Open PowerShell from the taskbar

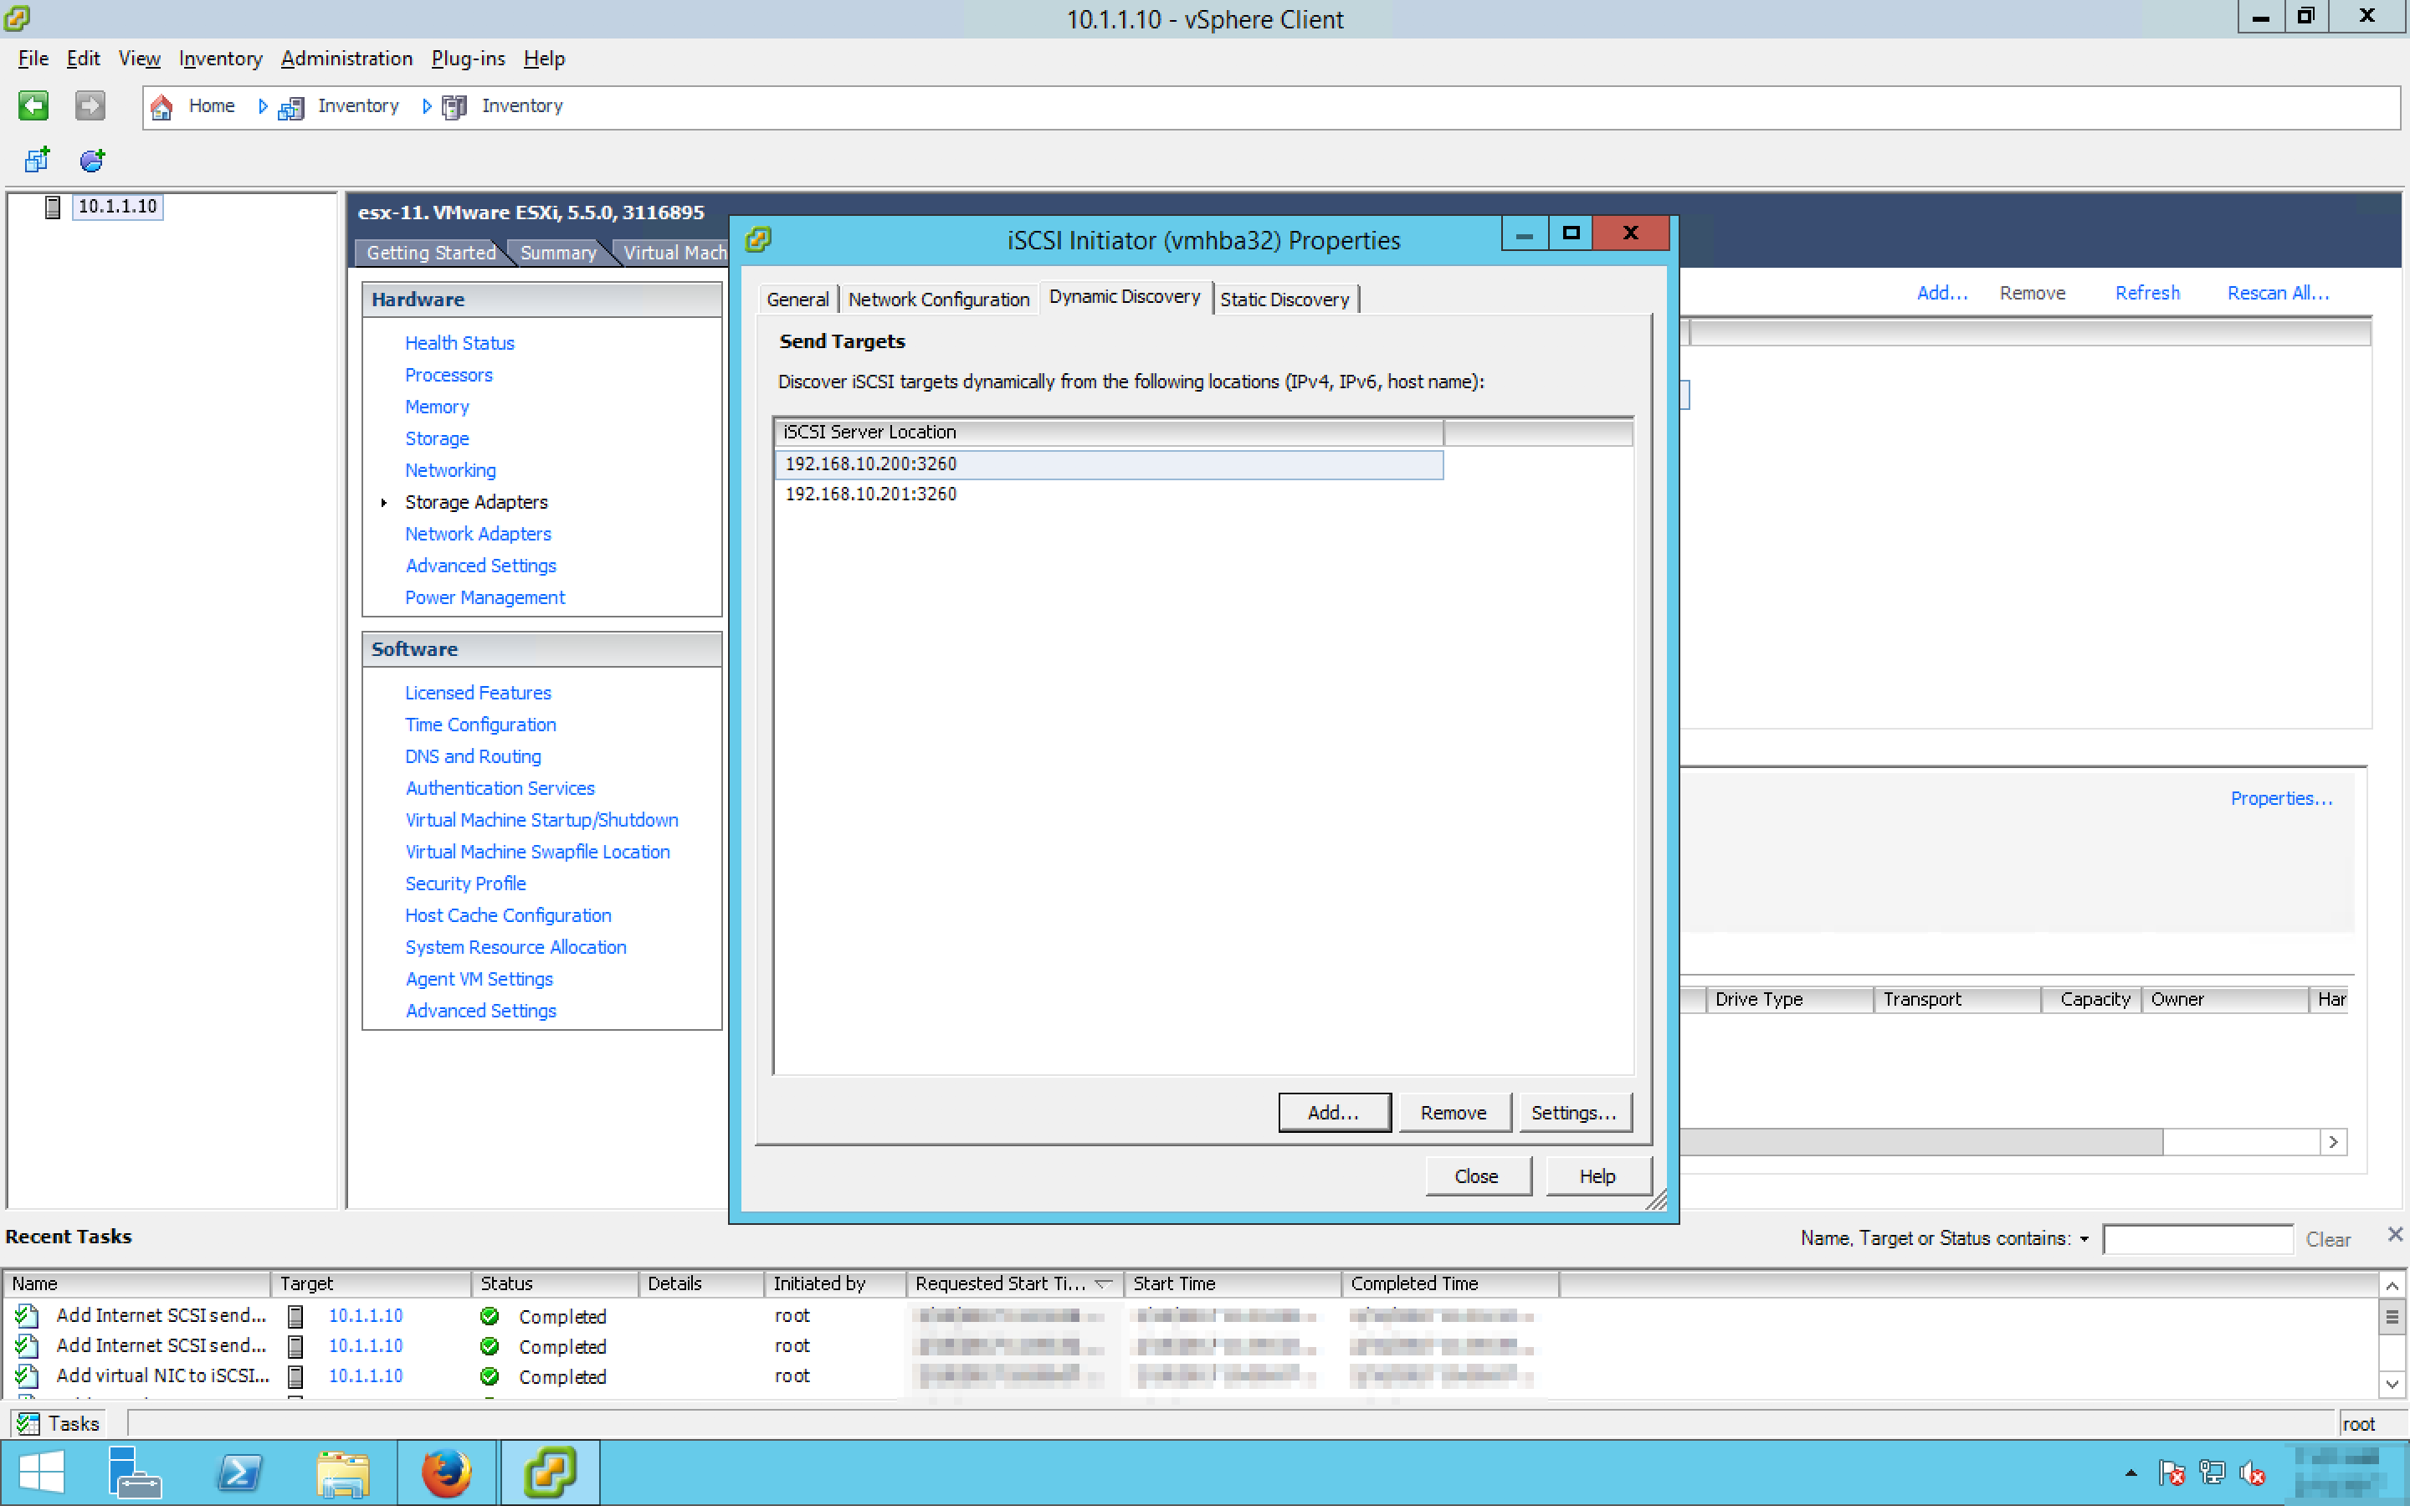pos(239,1473)
